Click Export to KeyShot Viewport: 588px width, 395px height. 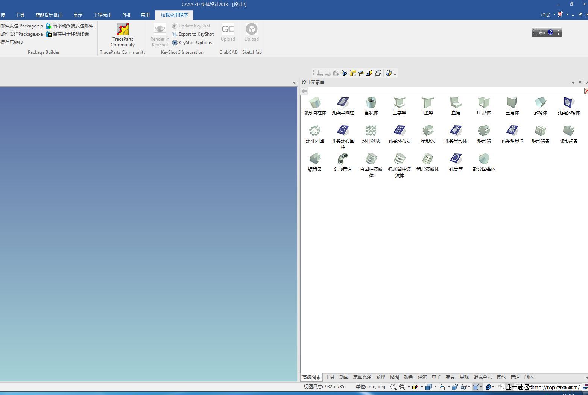(193, 34)
